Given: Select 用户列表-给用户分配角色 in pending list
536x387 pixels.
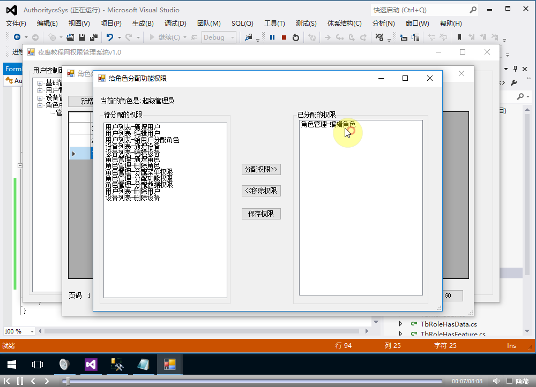Looking at the screenshot, I should pos(142,140).
